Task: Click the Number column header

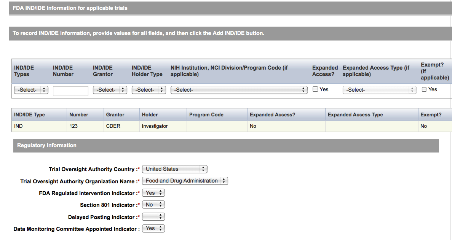Action: click(x=85, y=114)
